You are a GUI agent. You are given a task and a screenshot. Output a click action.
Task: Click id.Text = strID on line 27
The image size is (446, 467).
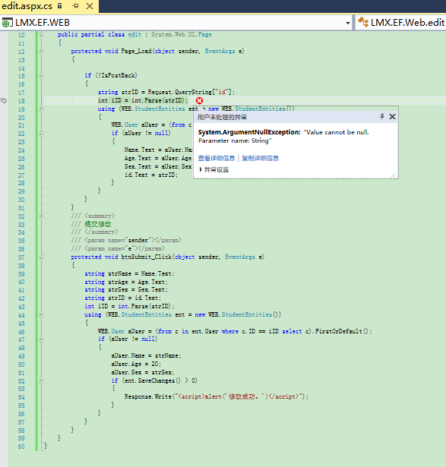(x=151, y=175)
